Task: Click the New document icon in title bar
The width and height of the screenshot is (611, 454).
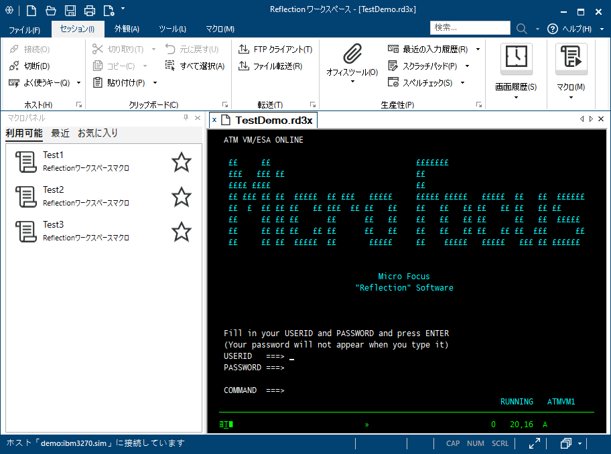Action: click(x=31, y=11)
